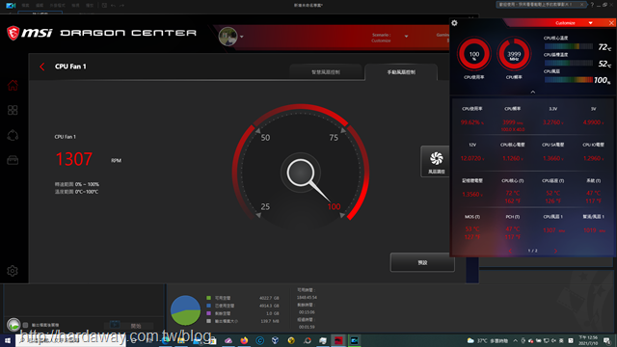Open the Home section in the left sidebar
The image size is (617, 347).
13,85
